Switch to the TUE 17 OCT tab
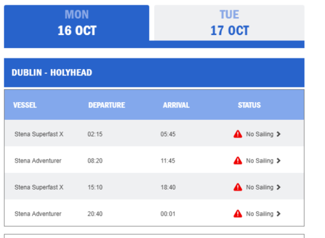Viewport: 325px width, 238px height. click(229, 23)
